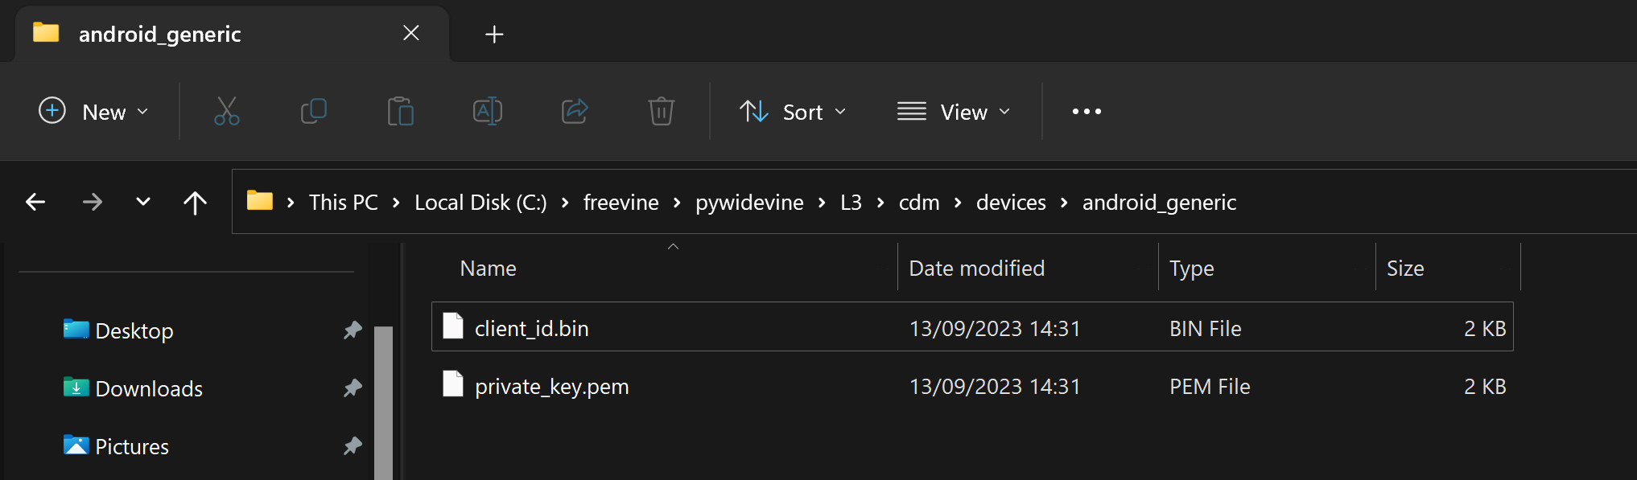Viewport: 1637px width, 480px height.
Task: Show recent locations chevron dropdown
Action: tap(143, 202)
